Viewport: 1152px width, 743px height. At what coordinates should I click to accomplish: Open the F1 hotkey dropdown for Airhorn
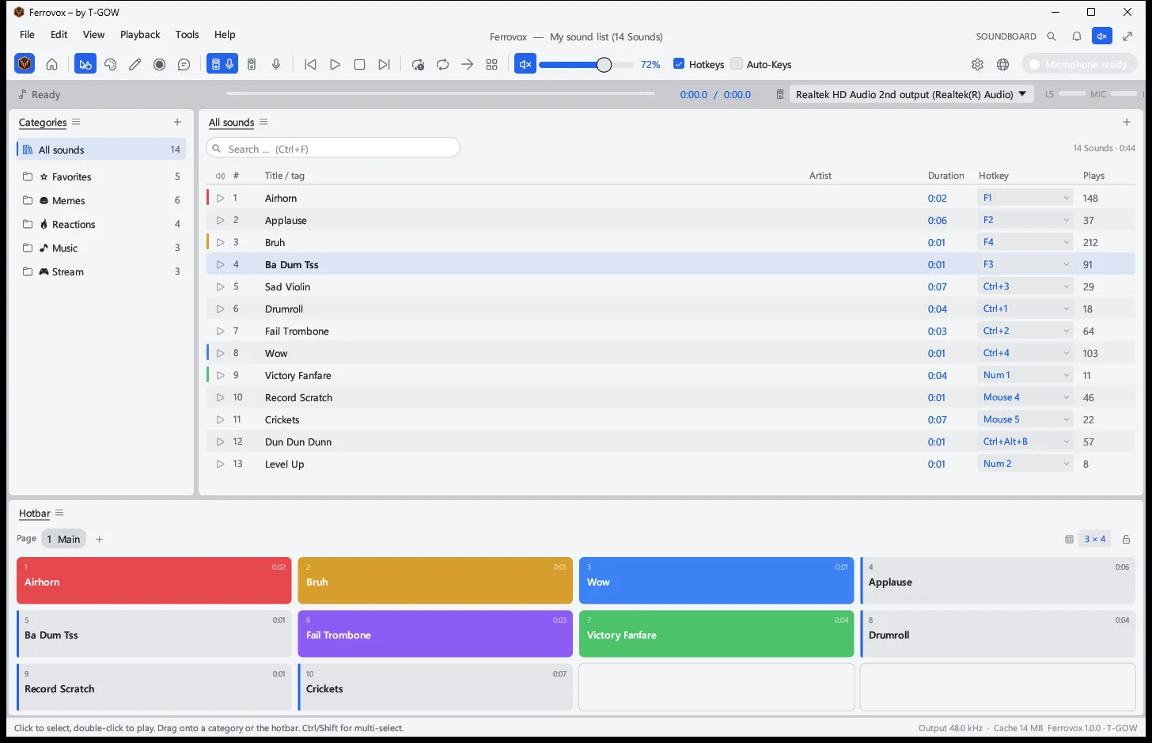(x=1025, y=198)
